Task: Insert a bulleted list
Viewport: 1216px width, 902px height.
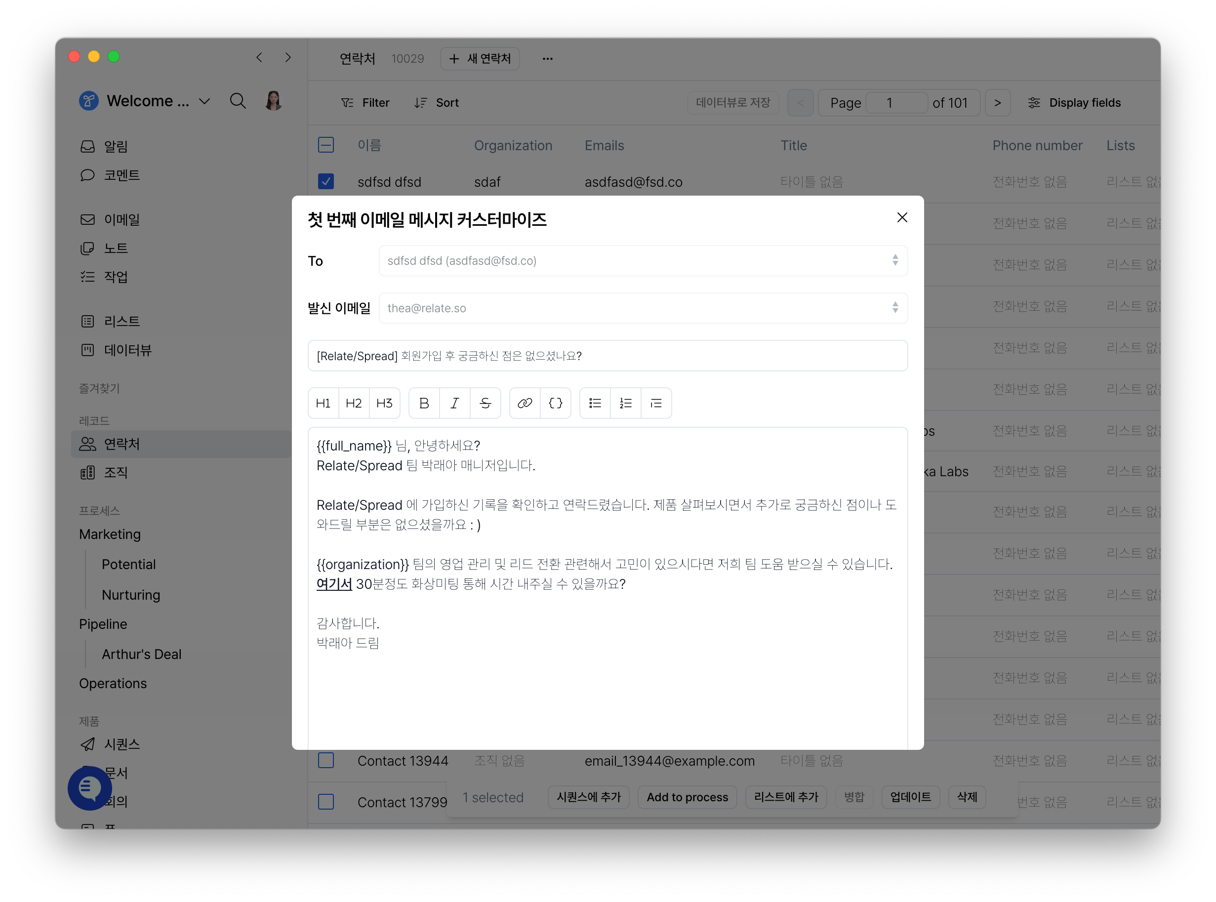Action: [595, 403]
